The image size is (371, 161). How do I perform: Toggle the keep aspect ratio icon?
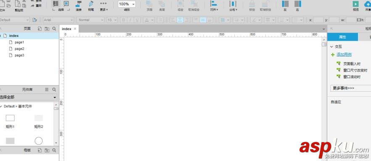coord(359,20)
